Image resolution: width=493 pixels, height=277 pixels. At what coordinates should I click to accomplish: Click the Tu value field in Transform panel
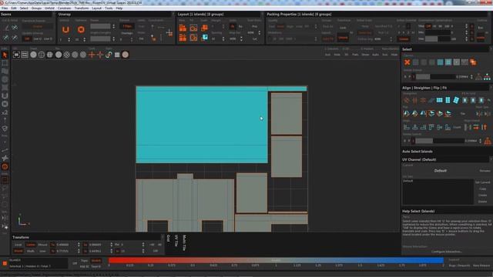(x=66, y=245)
